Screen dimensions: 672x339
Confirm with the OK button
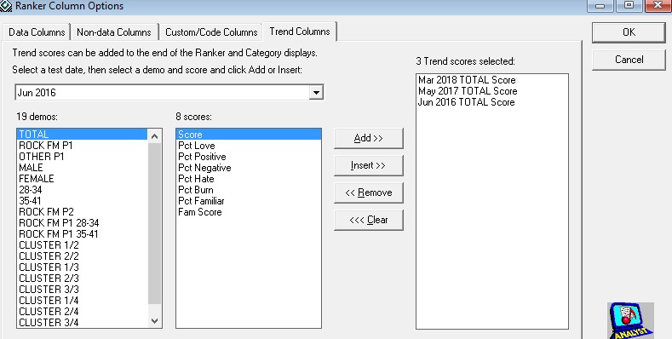tap(629, 32)
